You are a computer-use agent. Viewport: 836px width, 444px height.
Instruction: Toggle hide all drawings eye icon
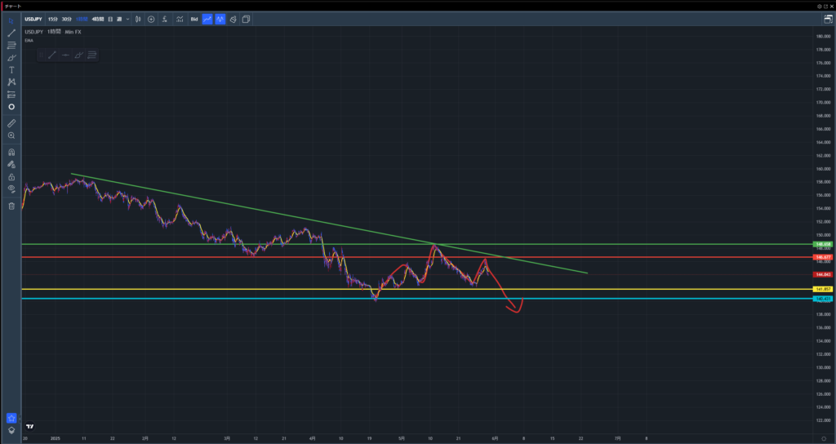(11, 189)
